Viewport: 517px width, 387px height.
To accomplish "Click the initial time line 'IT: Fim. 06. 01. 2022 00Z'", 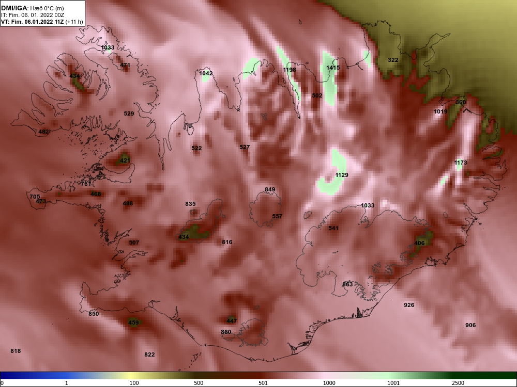I will point(32,15).
